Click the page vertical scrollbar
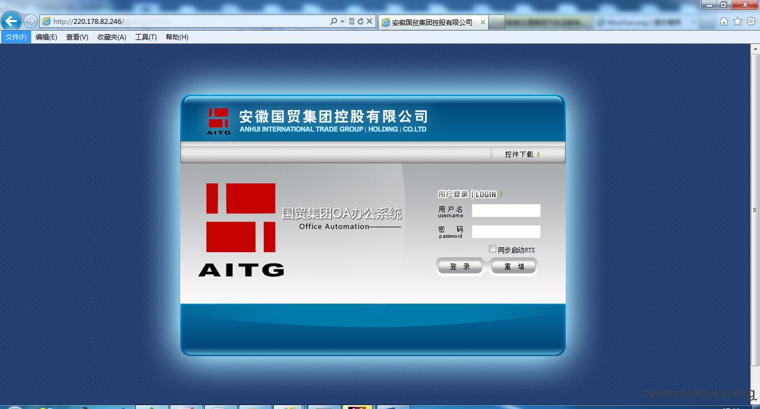760x409 pixels. click(755, 210)
